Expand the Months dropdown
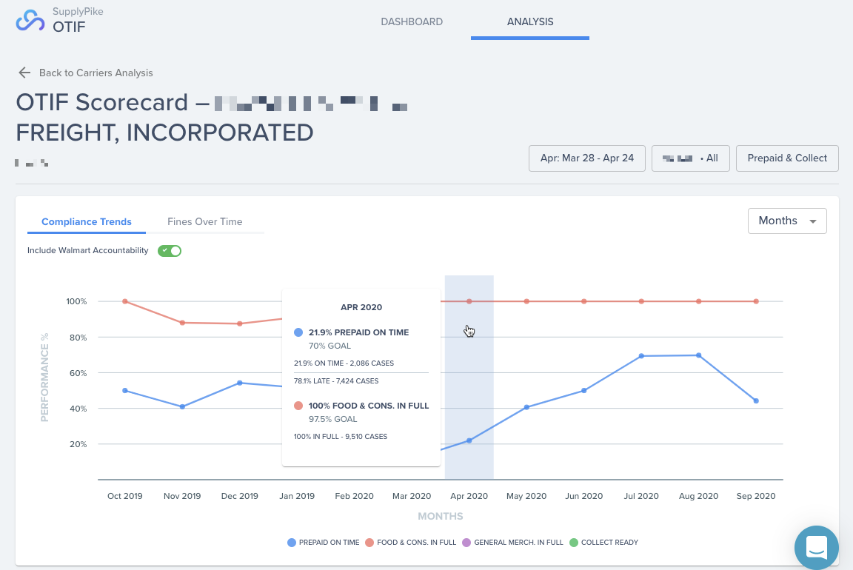Screen dimensions: 853x570 (787, 221)
